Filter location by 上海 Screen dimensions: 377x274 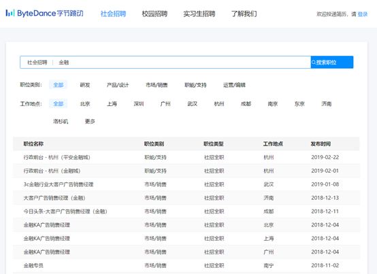coord(112,104)
